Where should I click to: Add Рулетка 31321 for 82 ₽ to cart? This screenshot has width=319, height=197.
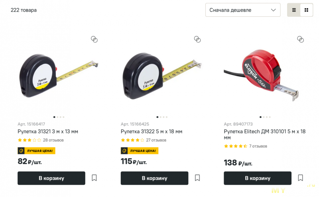[51, 178]
